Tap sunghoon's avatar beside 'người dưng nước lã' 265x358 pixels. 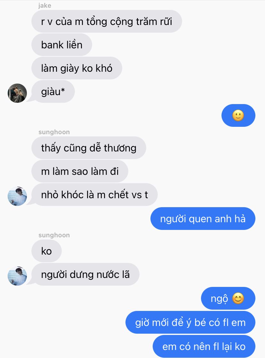17,276
